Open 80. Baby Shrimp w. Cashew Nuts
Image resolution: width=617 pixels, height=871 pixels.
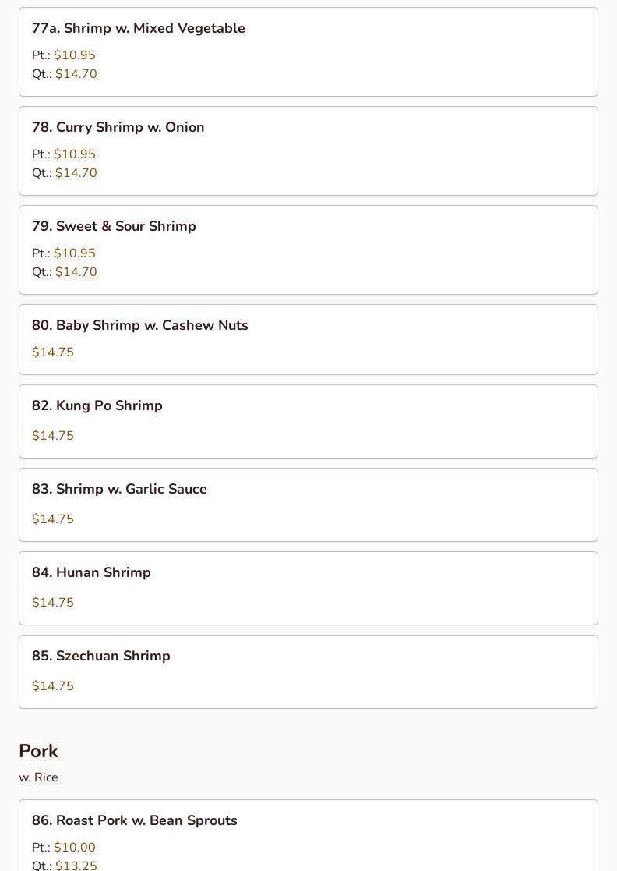(140, 325)
